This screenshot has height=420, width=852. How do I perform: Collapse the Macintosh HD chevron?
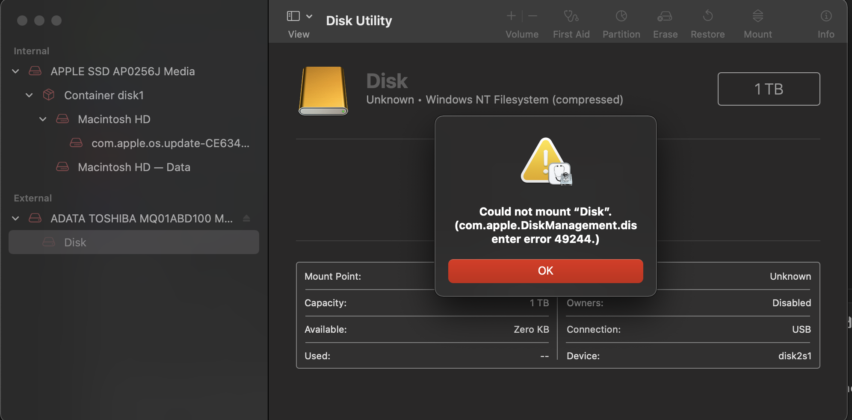point(43,119)
